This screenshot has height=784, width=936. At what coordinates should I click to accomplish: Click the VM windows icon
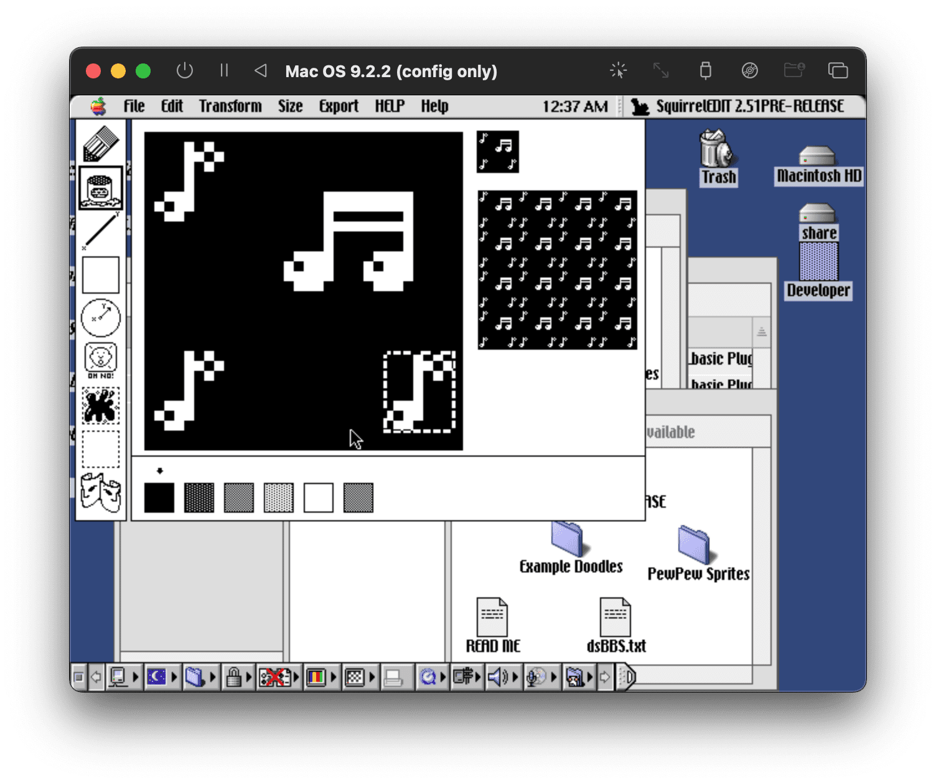(x=838, y=70)
